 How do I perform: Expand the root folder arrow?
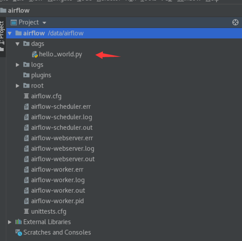pos(18,86)
